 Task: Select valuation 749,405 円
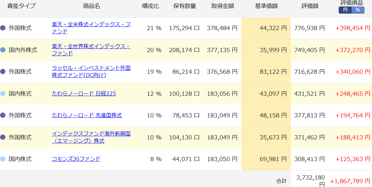coord(310,50)
